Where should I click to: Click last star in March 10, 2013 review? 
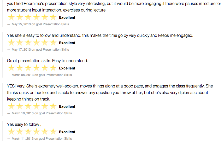point(53,107)
